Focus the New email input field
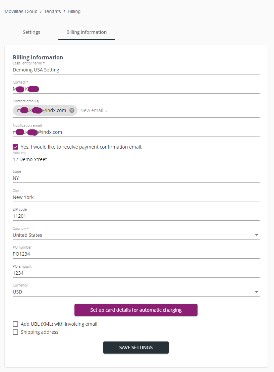The height and width of the screenshot is (372, 274). (x=168, y=110)
